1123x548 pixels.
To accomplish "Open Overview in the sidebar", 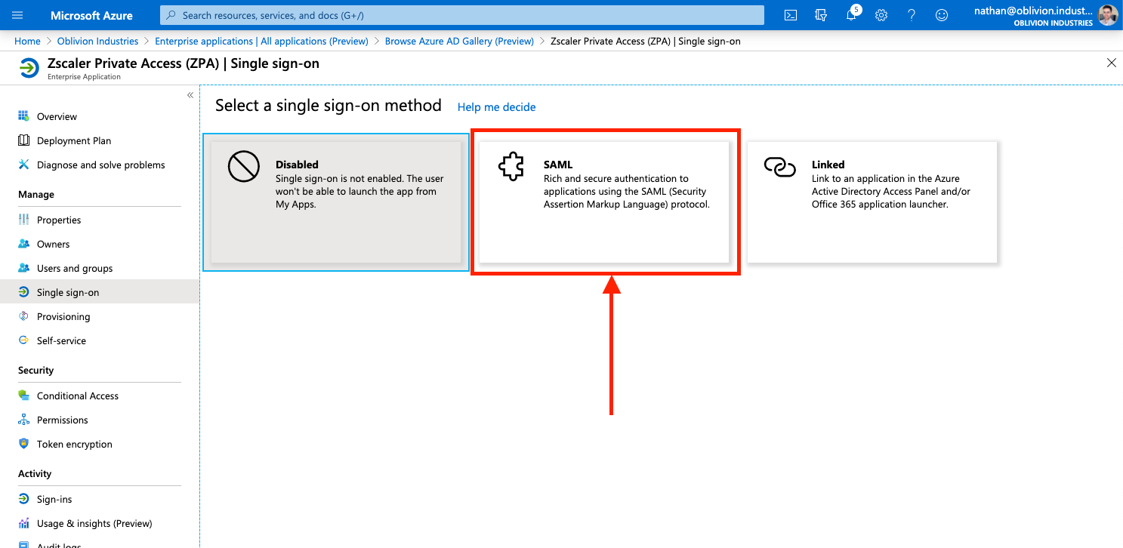I will tap(57, 117).
